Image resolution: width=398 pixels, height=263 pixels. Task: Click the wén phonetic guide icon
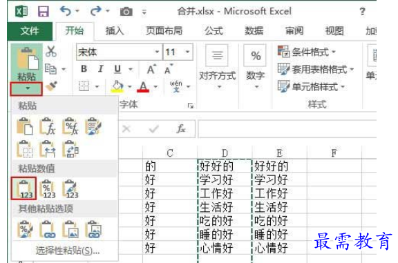pyautogui.click(x=176, y=86)
